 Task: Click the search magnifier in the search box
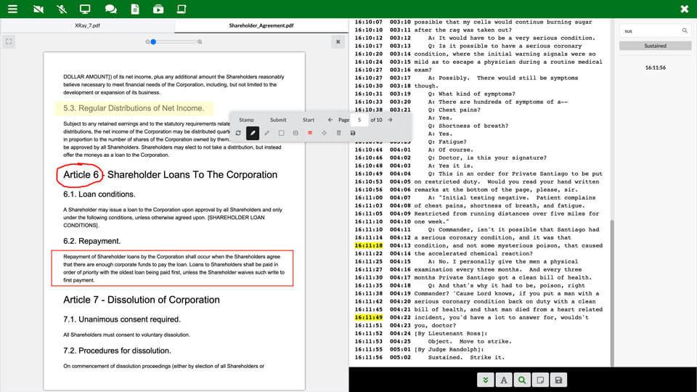coord(685,30)
